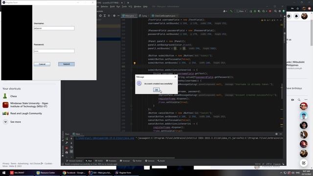Open Facebook notifications bell
The height and width of the screenshot is (176, 313).
[x=296, y=16]
